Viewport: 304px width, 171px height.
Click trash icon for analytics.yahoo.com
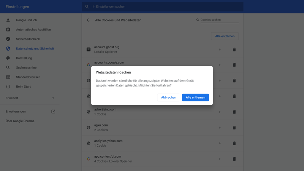[234, 143]
